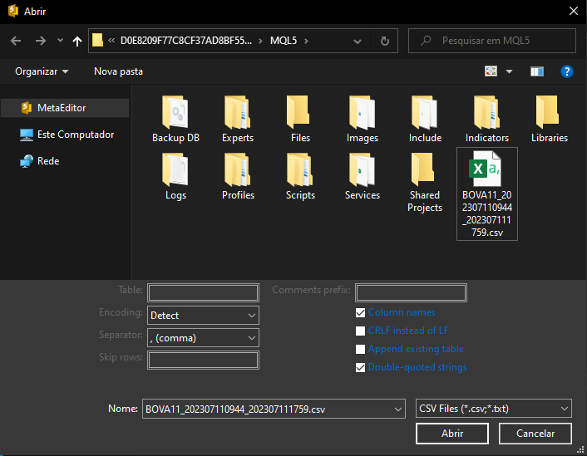Open the Organizar menu

click(42, 71)
